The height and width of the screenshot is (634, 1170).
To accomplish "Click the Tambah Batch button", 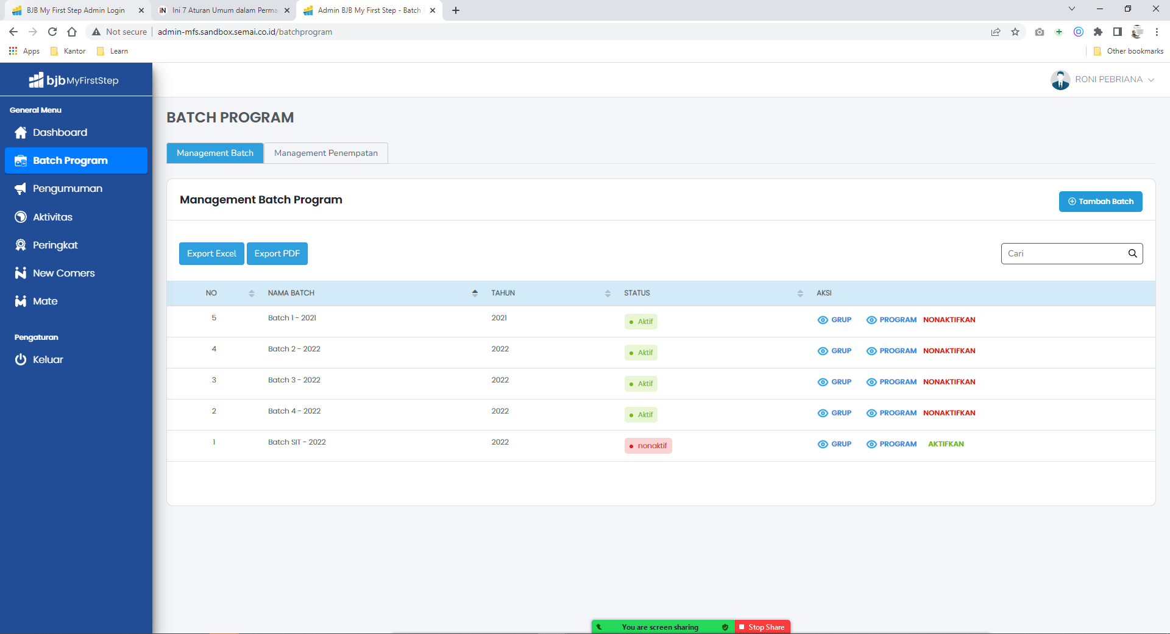I will click(x=1100, y=202).
